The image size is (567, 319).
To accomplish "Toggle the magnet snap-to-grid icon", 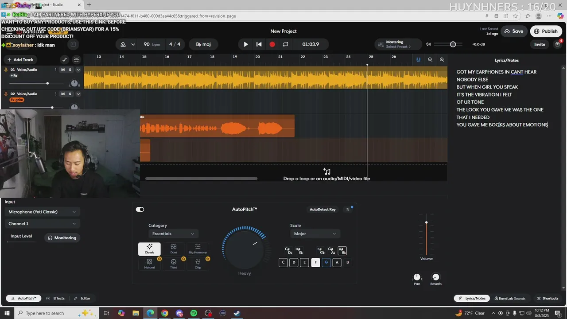I will (418, 59).
